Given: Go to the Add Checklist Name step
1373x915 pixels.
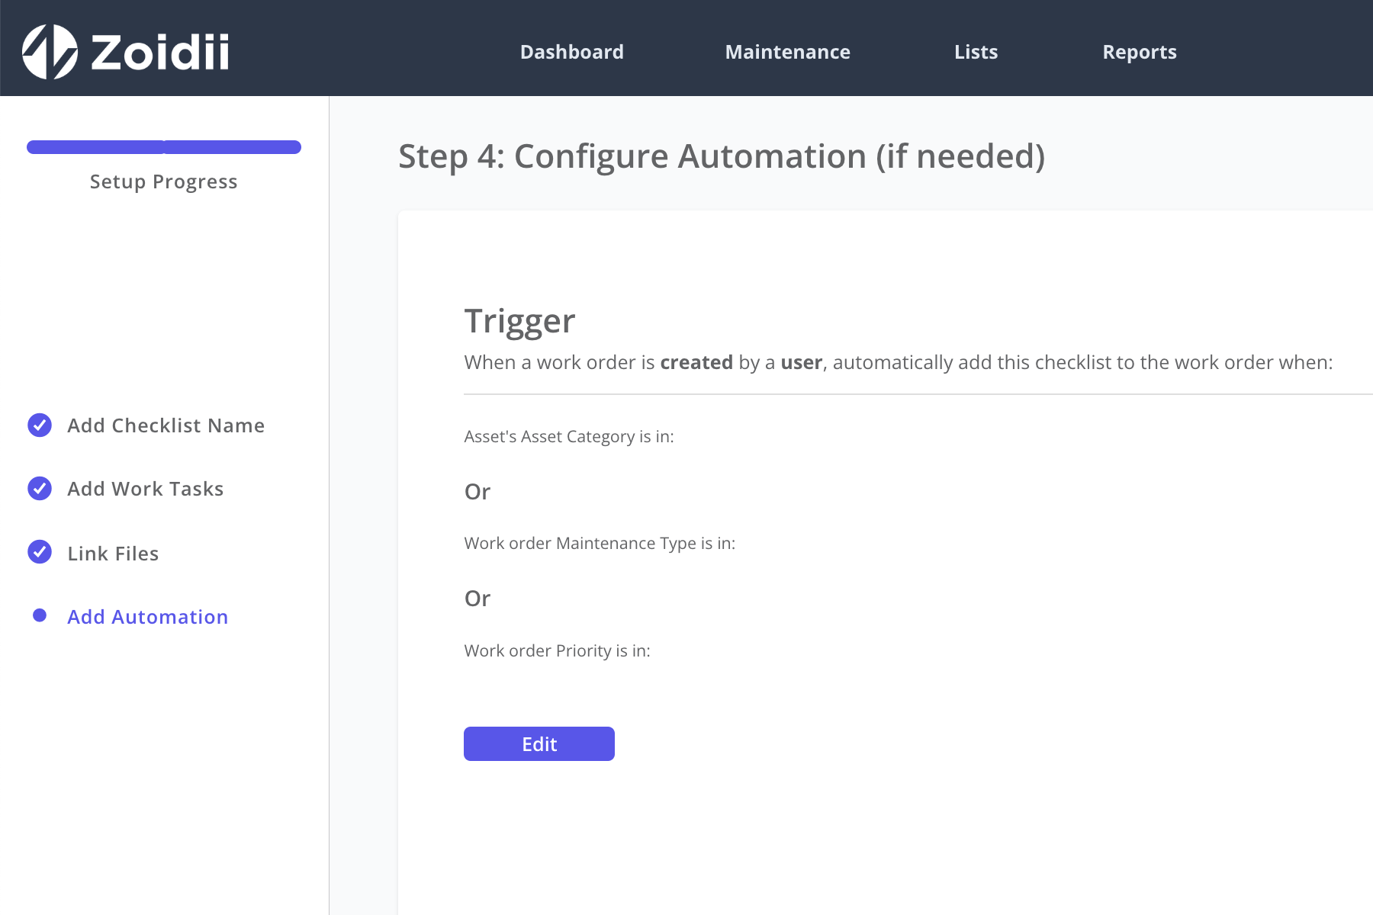Looking at the screenshot, I should click(166, 425).
